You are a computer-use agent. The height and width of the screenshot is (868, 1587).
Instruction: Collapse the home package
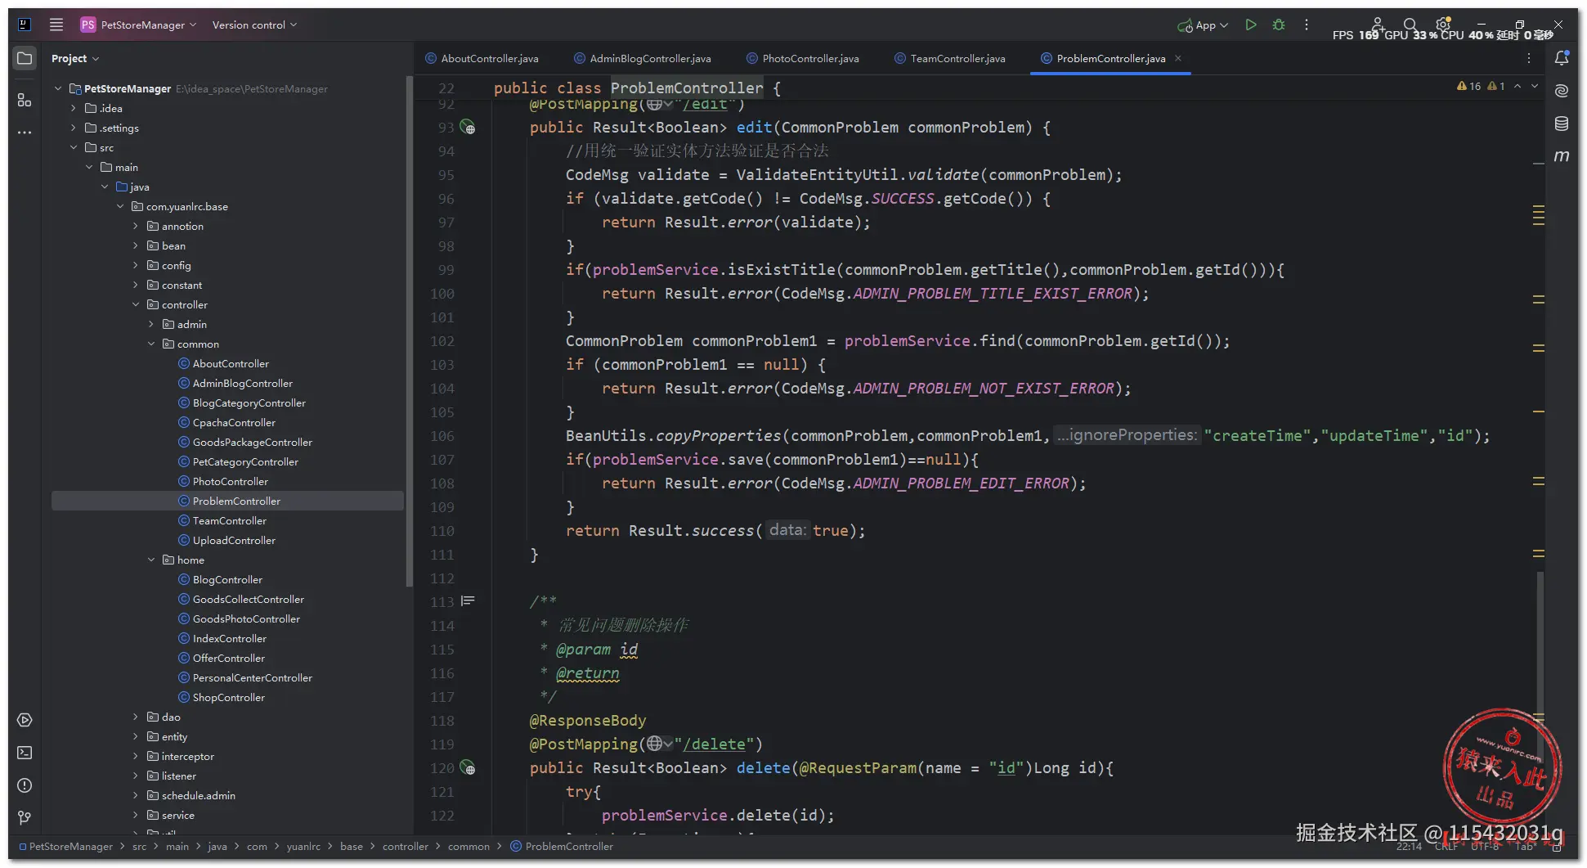tap(151, 560)
